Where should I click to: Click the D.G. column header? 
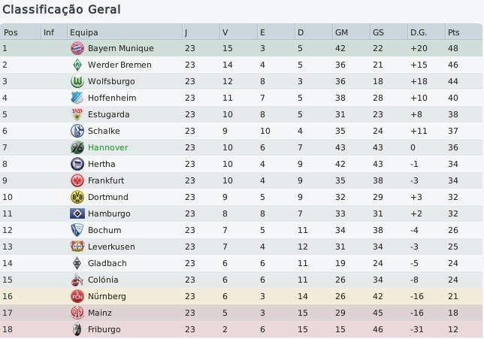pyautogui.click(x=418, y=32)
